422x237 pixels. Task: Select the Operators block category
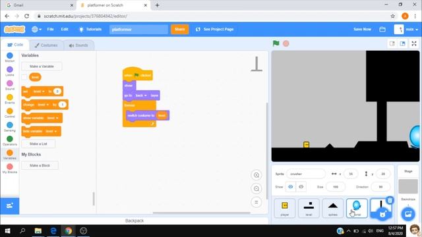(10, 140)
